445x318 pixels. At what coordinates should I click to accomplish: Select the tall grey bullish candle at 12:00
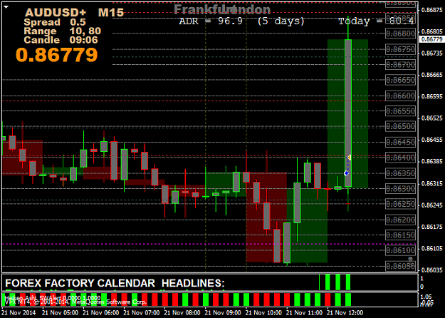[x=348, y=113]
